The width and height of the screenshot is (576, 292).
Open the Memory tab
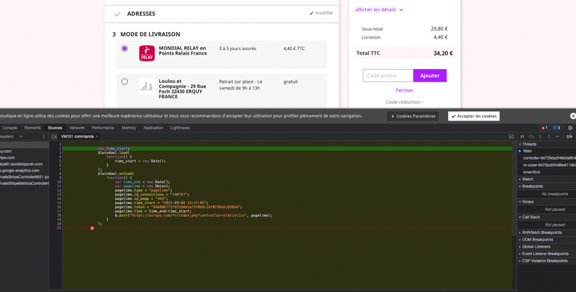pyautogui.click(x=128, y=128)
